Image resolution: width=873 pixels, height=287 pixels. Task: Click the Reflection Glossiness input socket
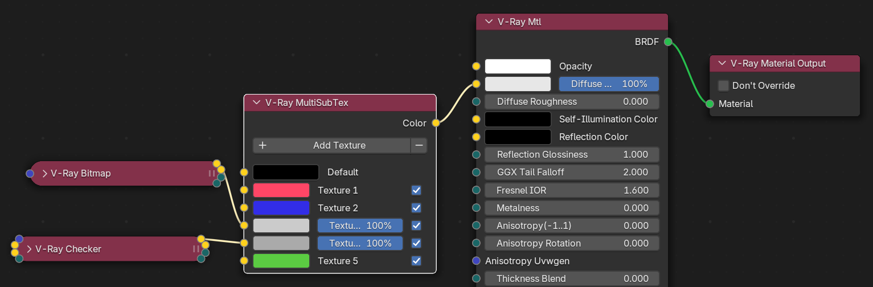pos(476,154)
